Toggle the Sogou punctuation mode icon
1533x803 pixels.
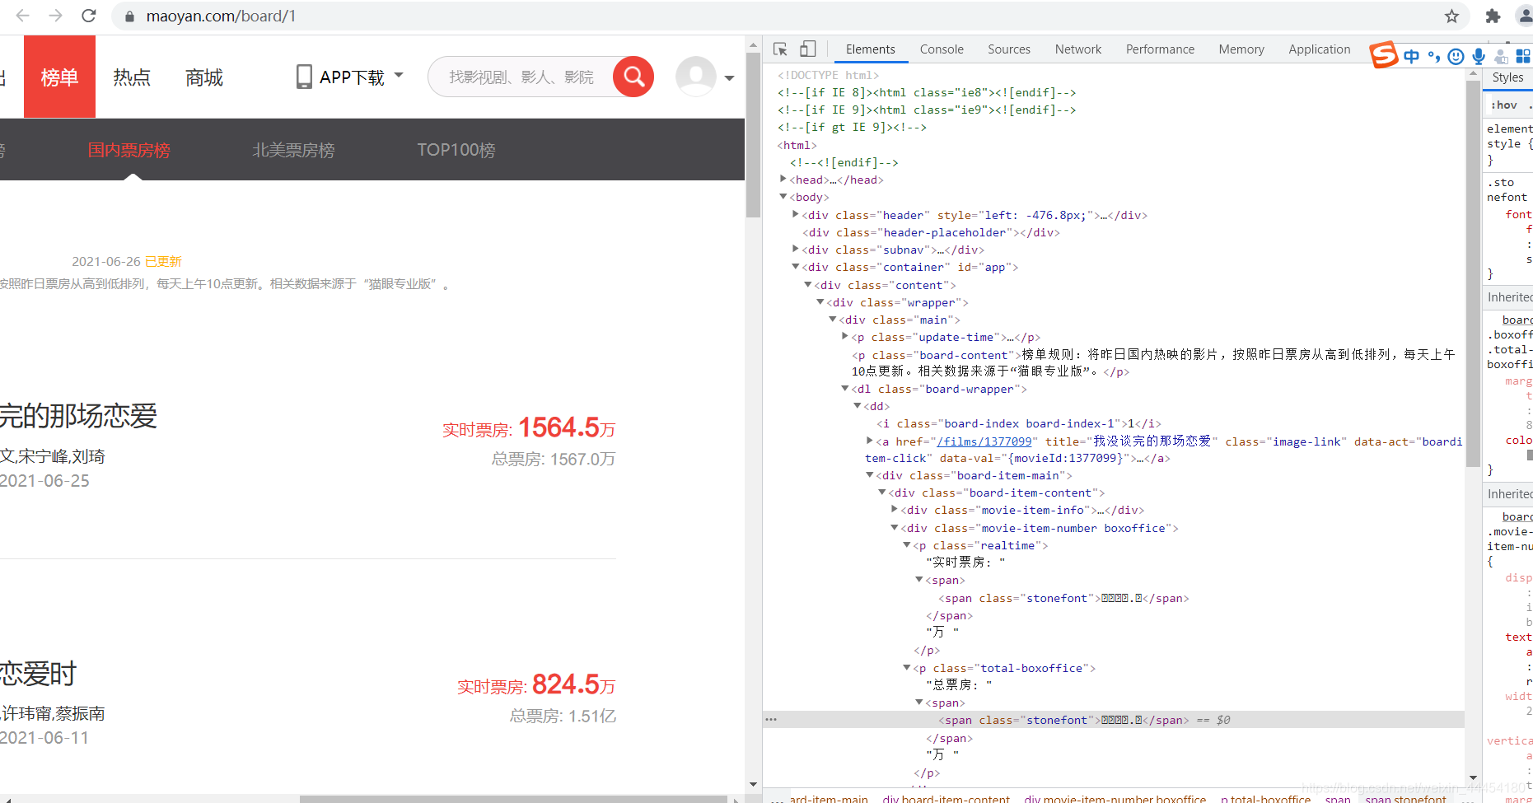(x=1434, y=56)
